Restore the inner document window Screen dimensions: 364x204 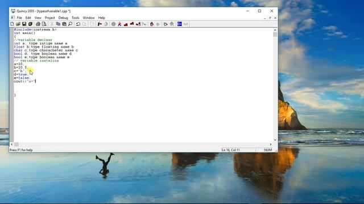tap(270, 18)
